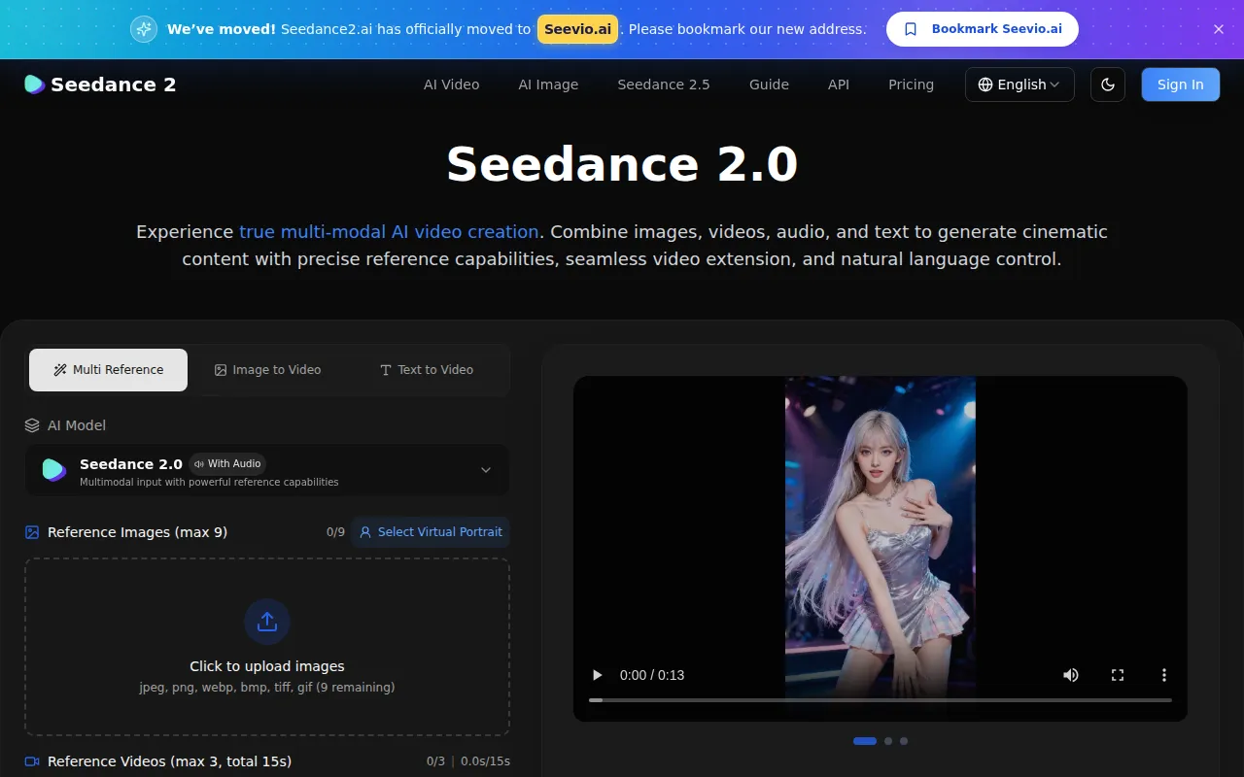1244x777 pixels.
Task: Click the Reference Videos camera icon
Action: [x=32, y=761]
